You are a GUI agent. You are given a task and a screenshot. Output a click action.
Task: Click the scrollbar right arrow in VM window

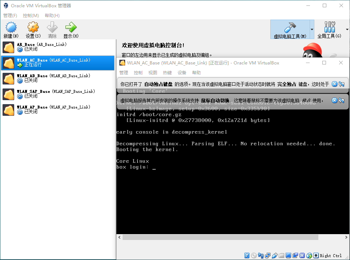pyautogui.click(x=346, y=237)
